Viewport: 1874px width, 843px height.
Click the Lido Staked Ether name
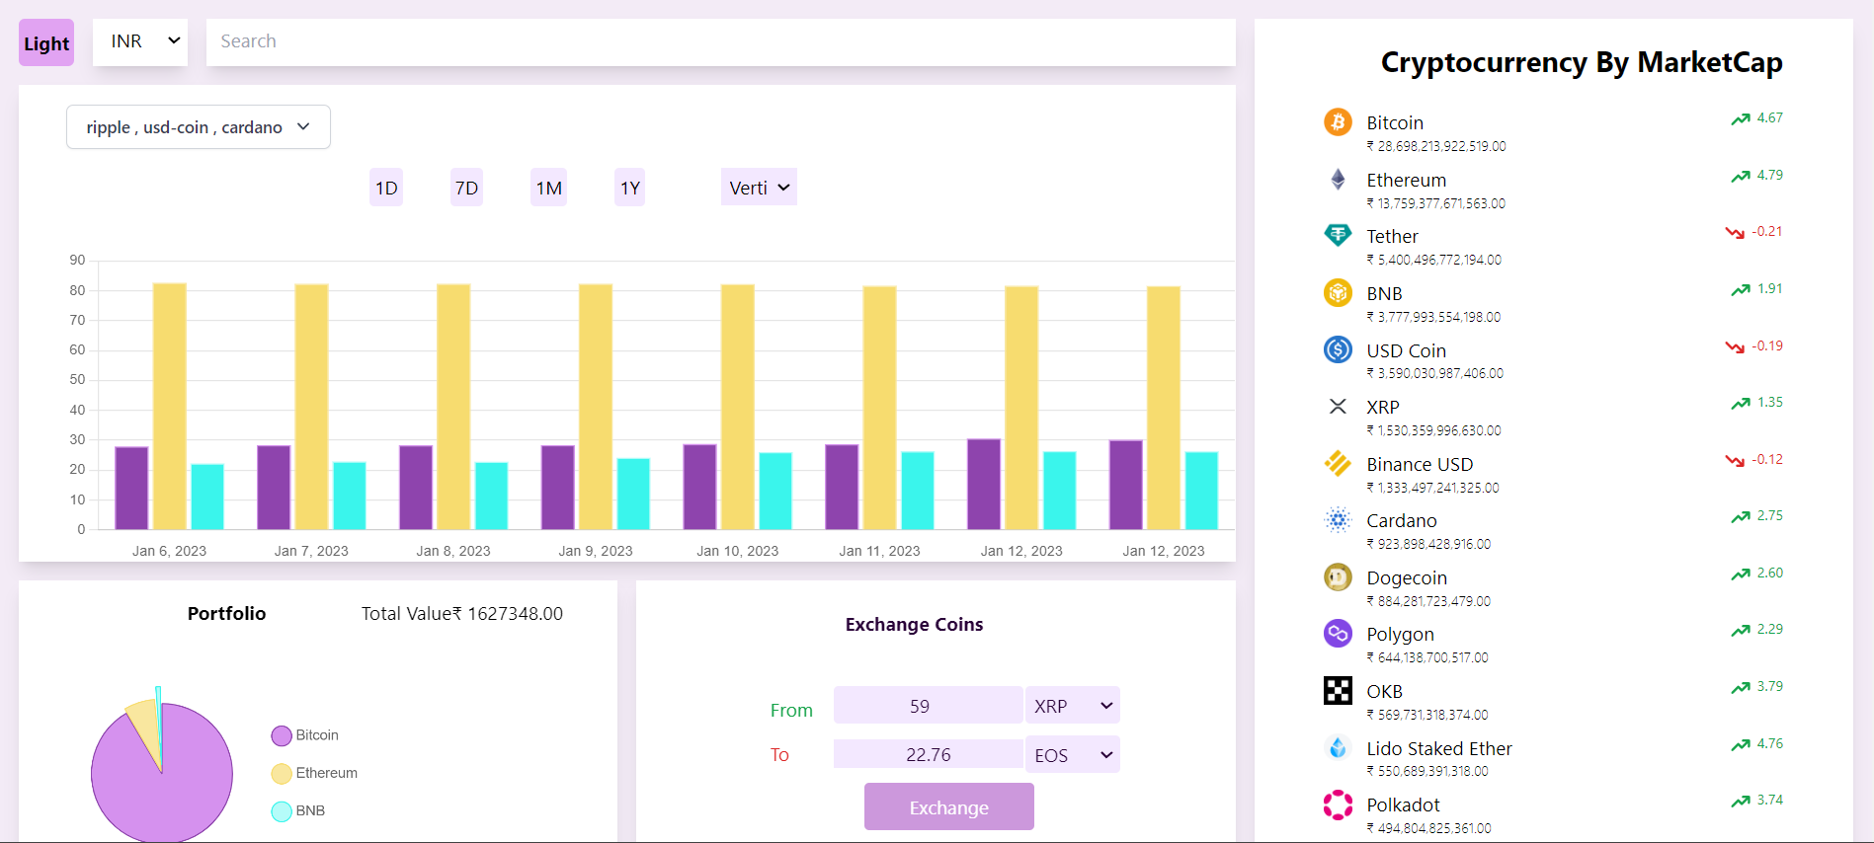(1439, 748)
